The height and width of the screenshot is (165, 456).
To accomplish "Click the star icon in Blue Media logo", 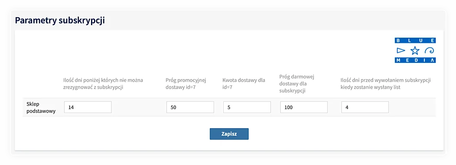I will (415, 51).
